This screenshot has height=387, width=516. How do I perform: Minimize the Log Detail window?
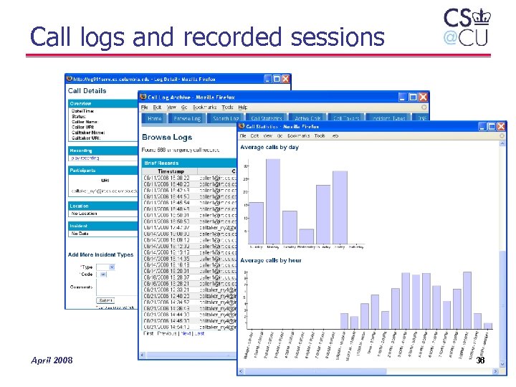tap(268, 79)
